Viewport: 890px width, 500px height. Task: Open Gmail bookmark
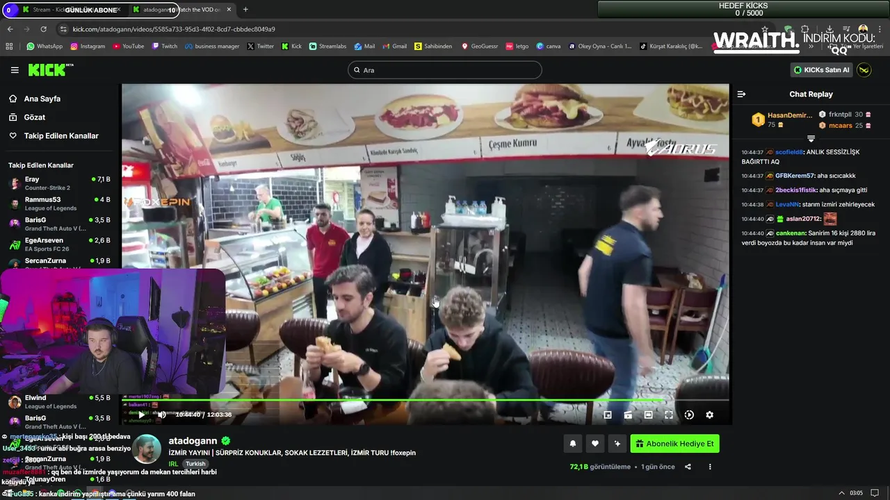point(394,47)
